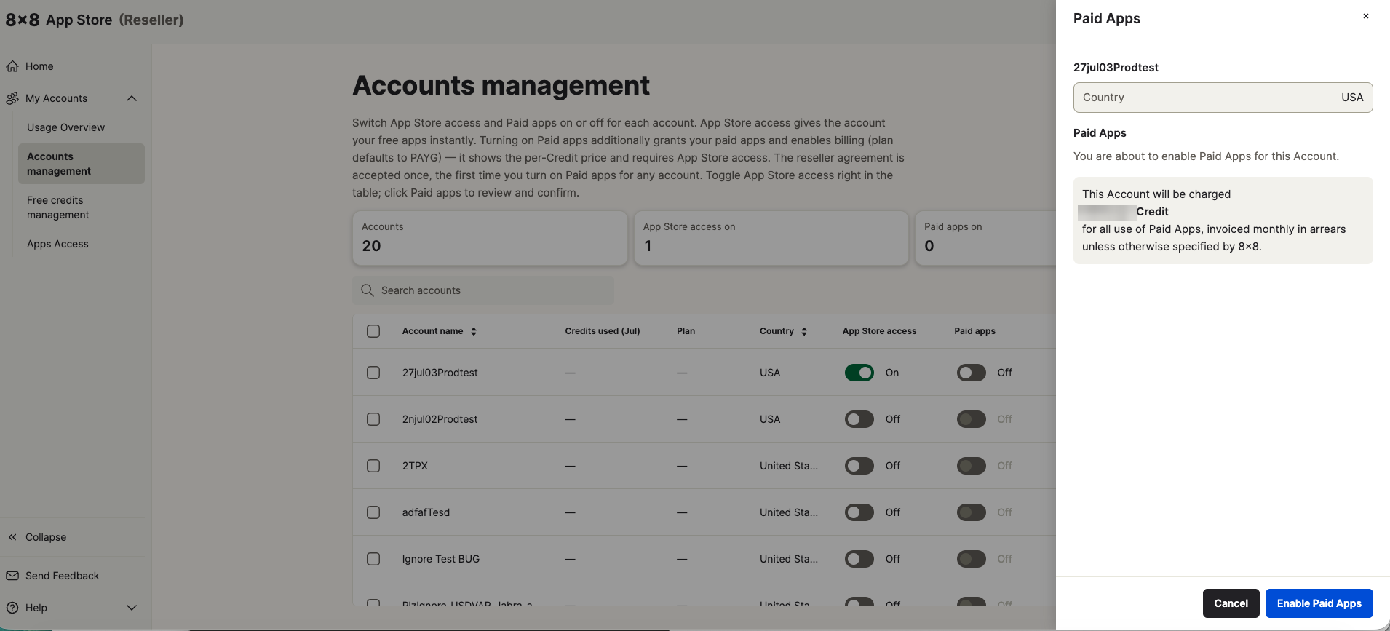This screenshot has height=631, width=1390.
Task: Go to Home in sidebar
Action: (39, 66)
